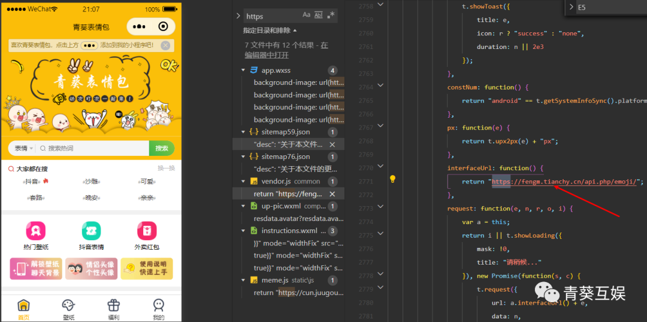The image size is (647, 322).
Task: Open the sitemap76 "desc" result line
Action: pyautogui.click(x=295, y=169)
